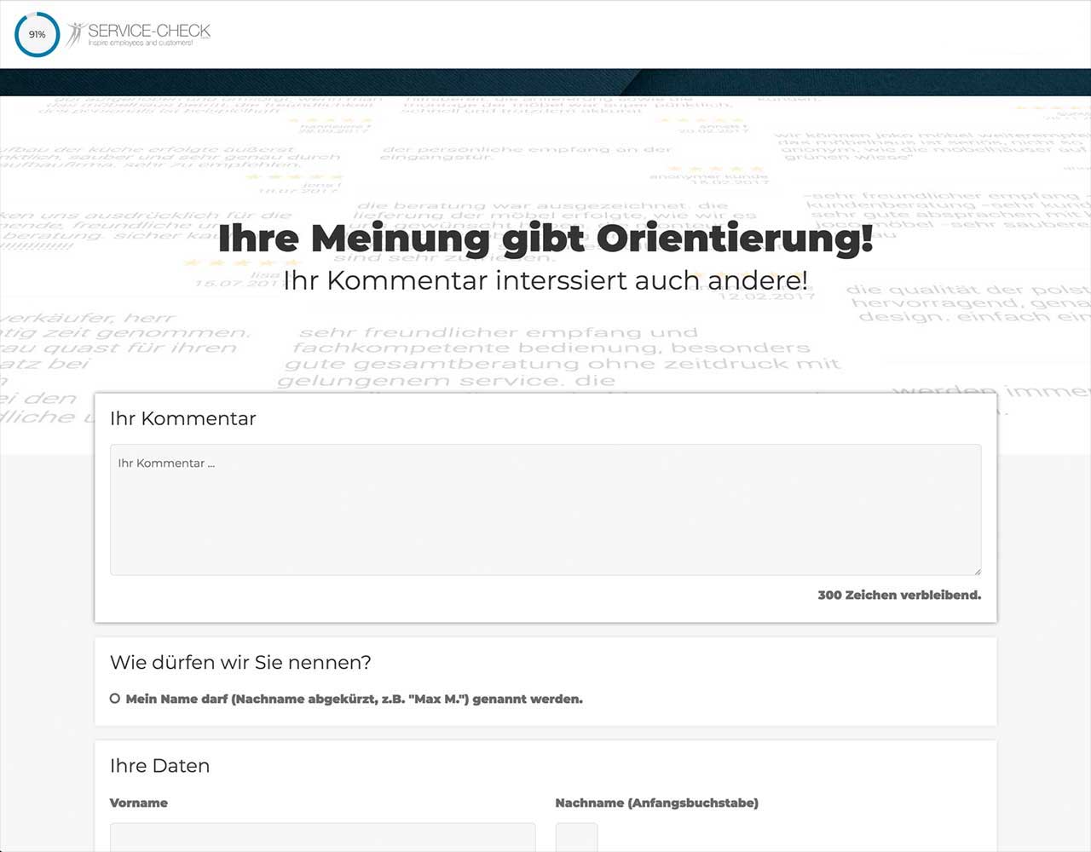Image resolution: width=1091 pixels, height=852 pixels.
Task: Select the 'Mein Name darf' radio button
Action: pos(115,699)
